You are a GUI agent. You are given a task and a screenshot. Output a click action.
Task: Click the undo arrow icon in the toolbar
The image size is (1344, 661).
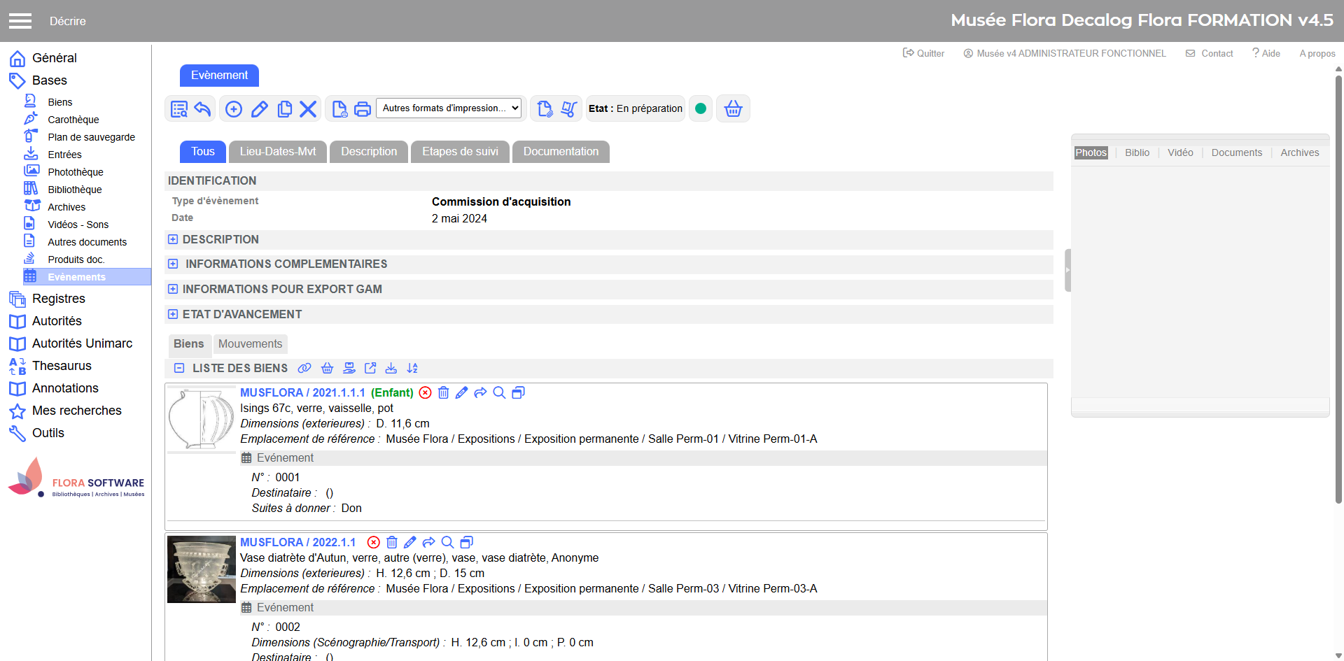coord(202,109)
